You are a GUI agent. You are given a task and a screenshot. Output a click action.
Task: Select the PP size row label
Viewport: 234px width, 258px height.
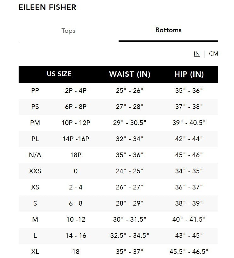35,91
